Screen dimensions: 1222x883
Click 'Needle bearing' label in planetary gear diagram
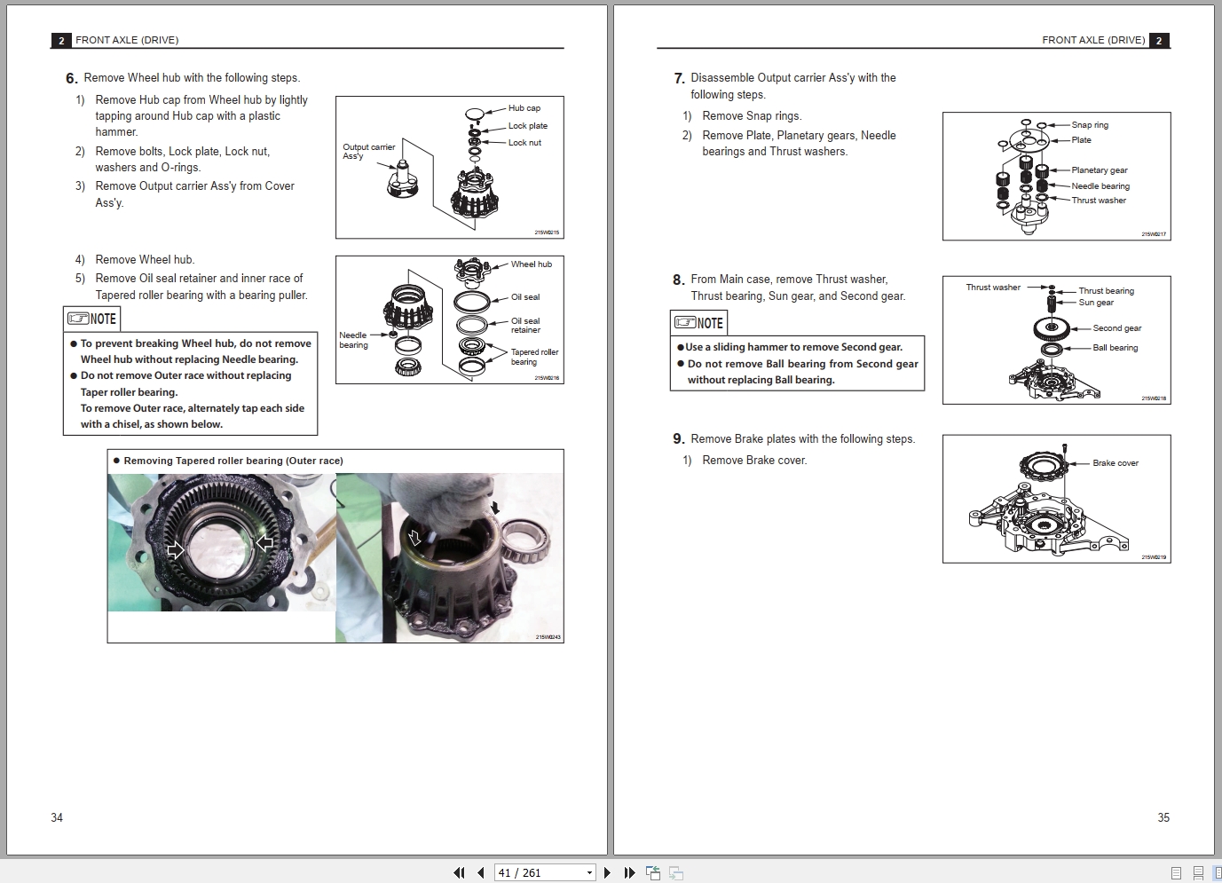(1100, 186)
